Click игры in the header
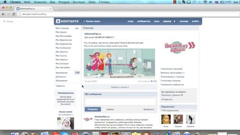The image size is (240, 135). 157,21
